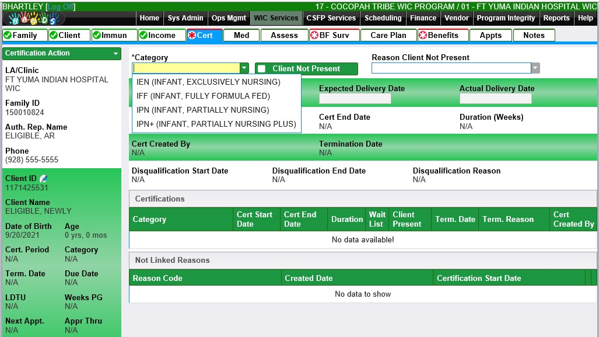This screenshot has width=599, height=337.
Task: Click the red icon on Benefits tab
Action: 423,36
